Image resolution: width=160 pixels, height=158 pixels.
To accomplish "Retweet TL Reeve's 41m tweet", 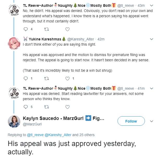I will click(x=47, y=107).
